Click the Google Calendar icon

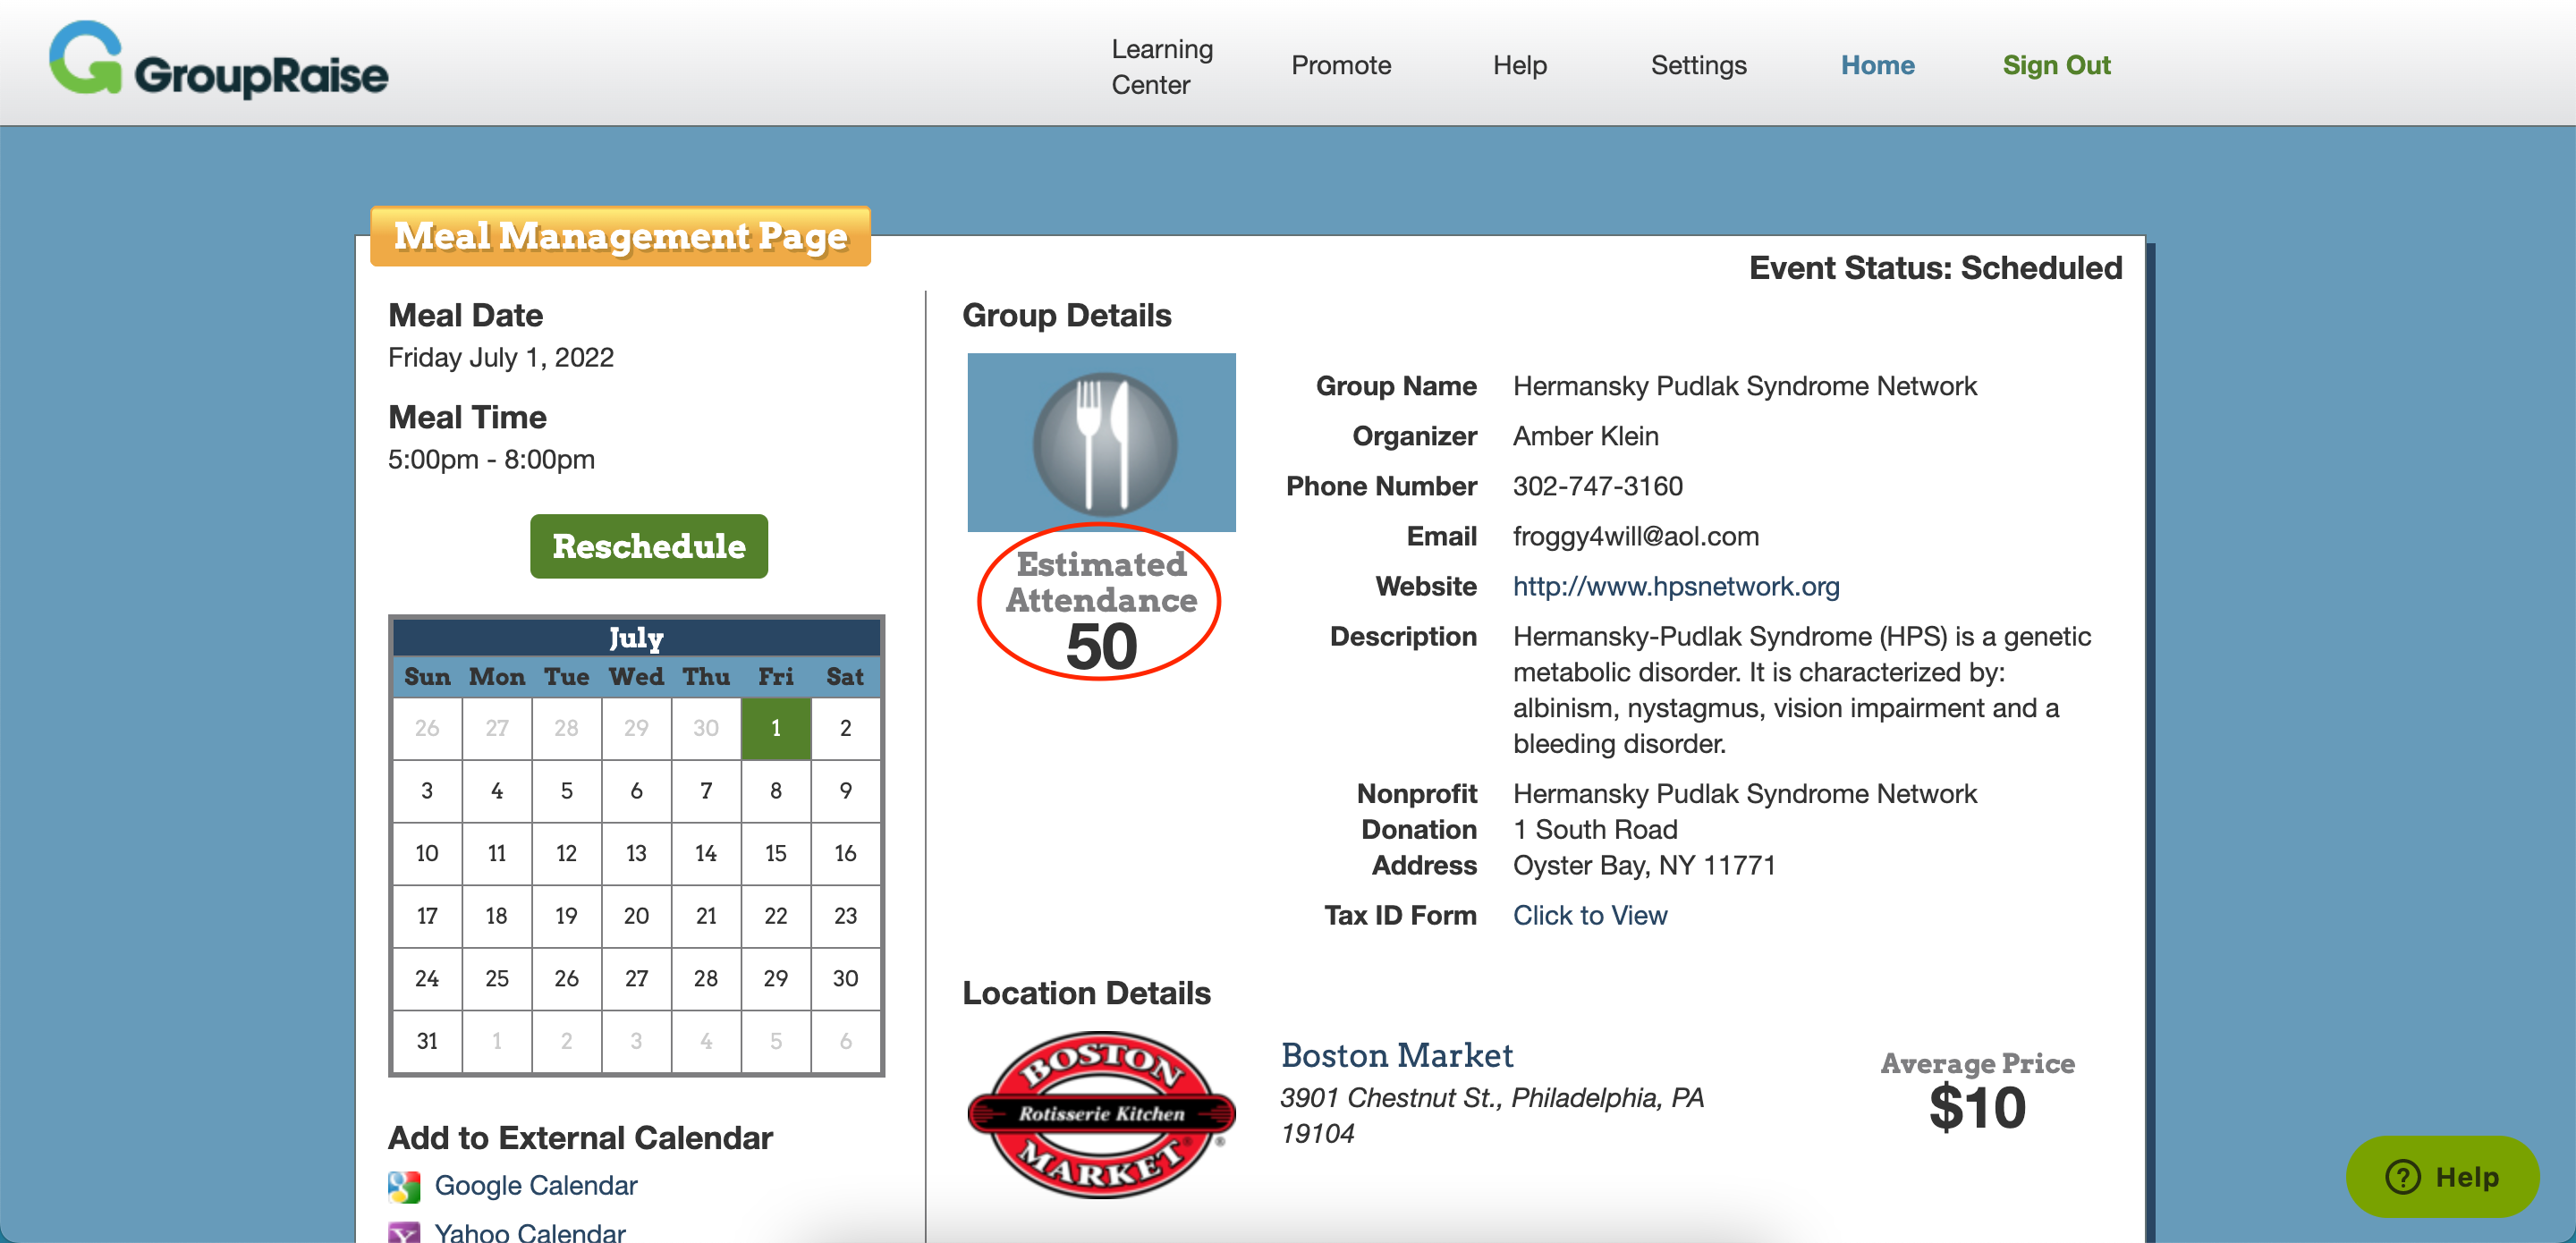tap(404, 1186)
